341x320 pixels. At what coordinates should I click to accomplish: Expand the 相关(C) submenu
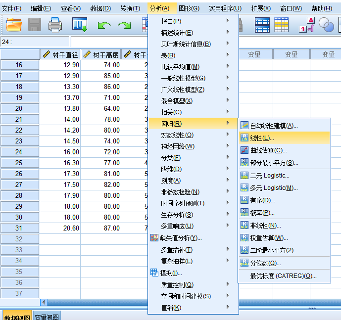[x=193, y=112]
